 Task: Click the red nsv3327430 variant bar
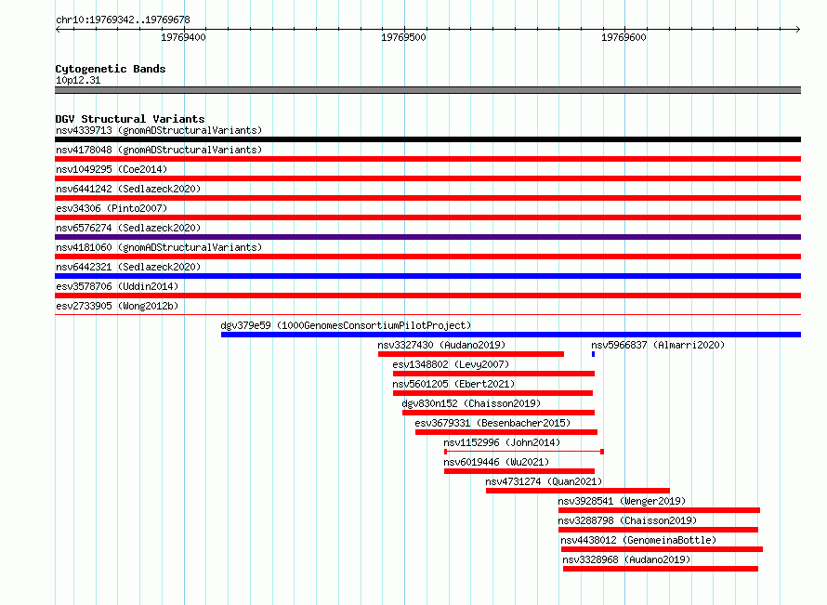click(471, 354)
